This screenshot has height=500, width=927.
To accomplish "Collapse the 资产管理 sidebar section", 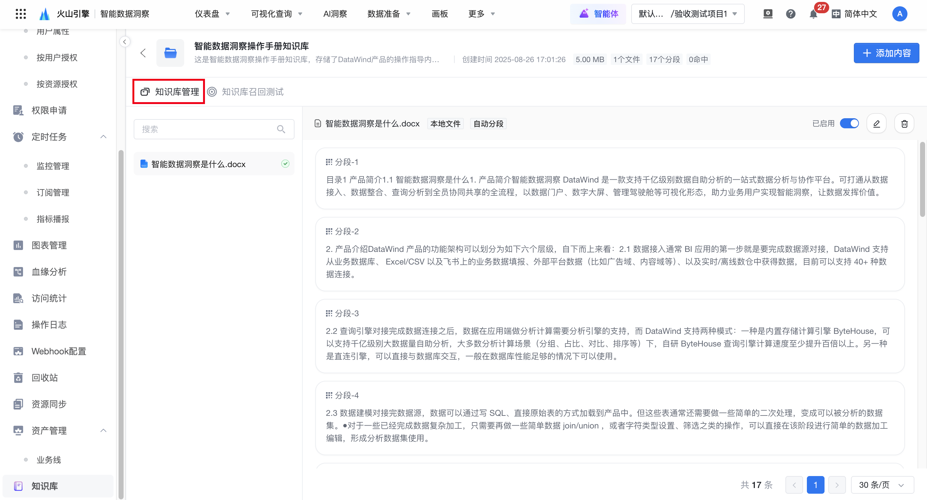I will [x=103, y=431].
